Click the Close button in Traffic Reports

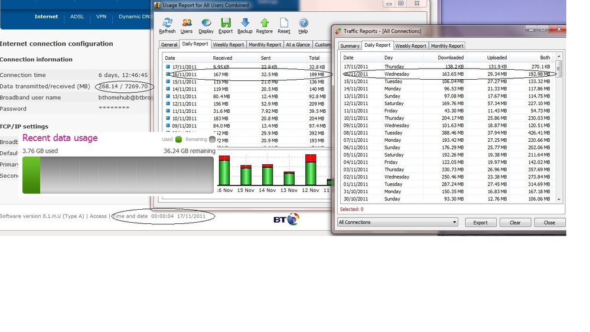549,223
